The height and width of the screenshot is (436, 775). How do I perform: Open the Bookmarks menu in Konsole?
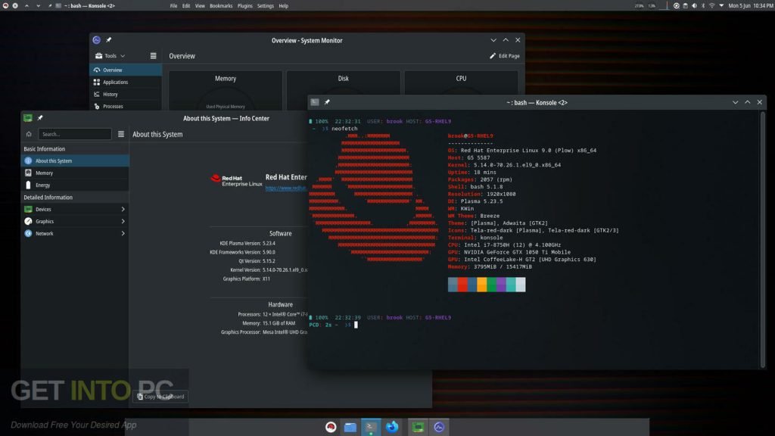(220, 5)
